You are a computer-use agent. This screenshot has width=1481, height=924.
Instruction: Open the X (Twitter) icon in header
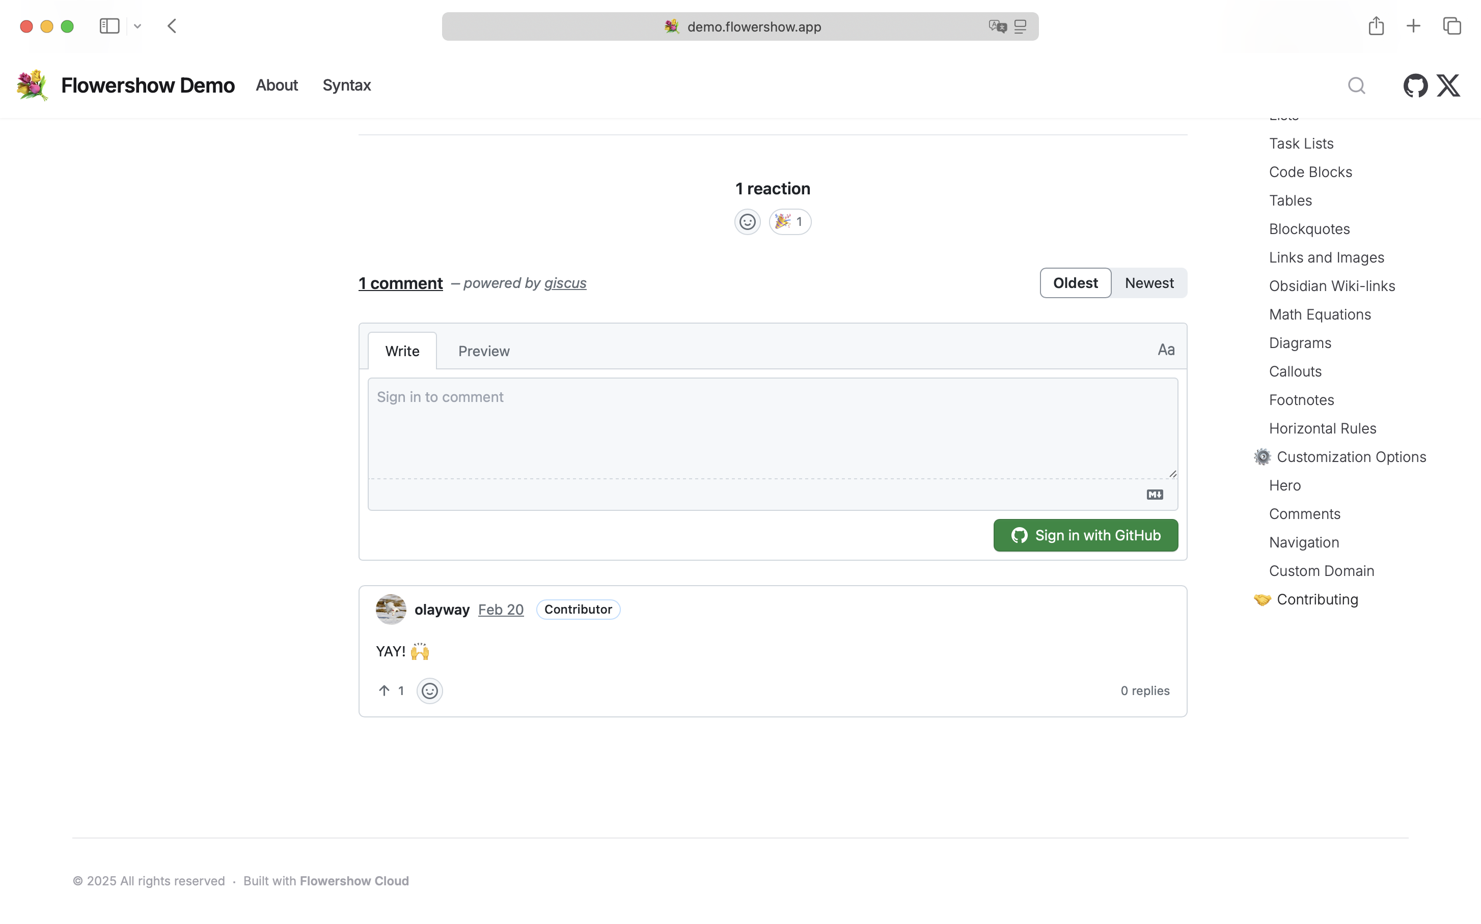point(1448,85)
